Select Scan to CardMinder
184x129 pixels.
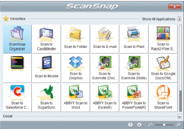47,39
